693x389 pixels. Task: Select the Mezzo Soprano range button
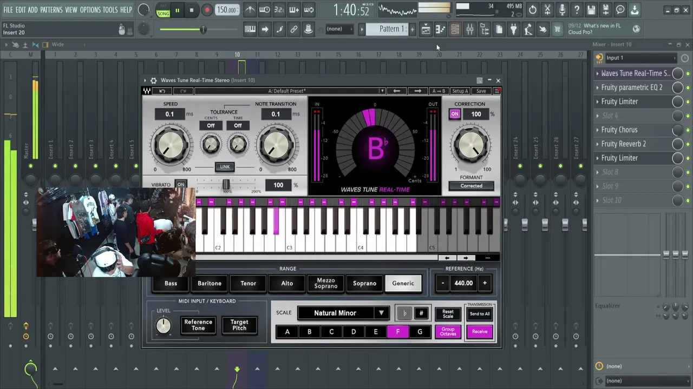pos(326,283)
